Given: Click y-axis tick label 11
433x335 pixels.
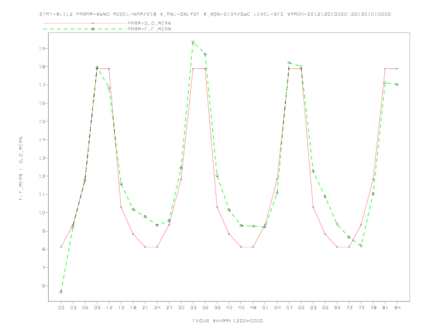Looking at the screenshot, I should [x=42, y=194].
